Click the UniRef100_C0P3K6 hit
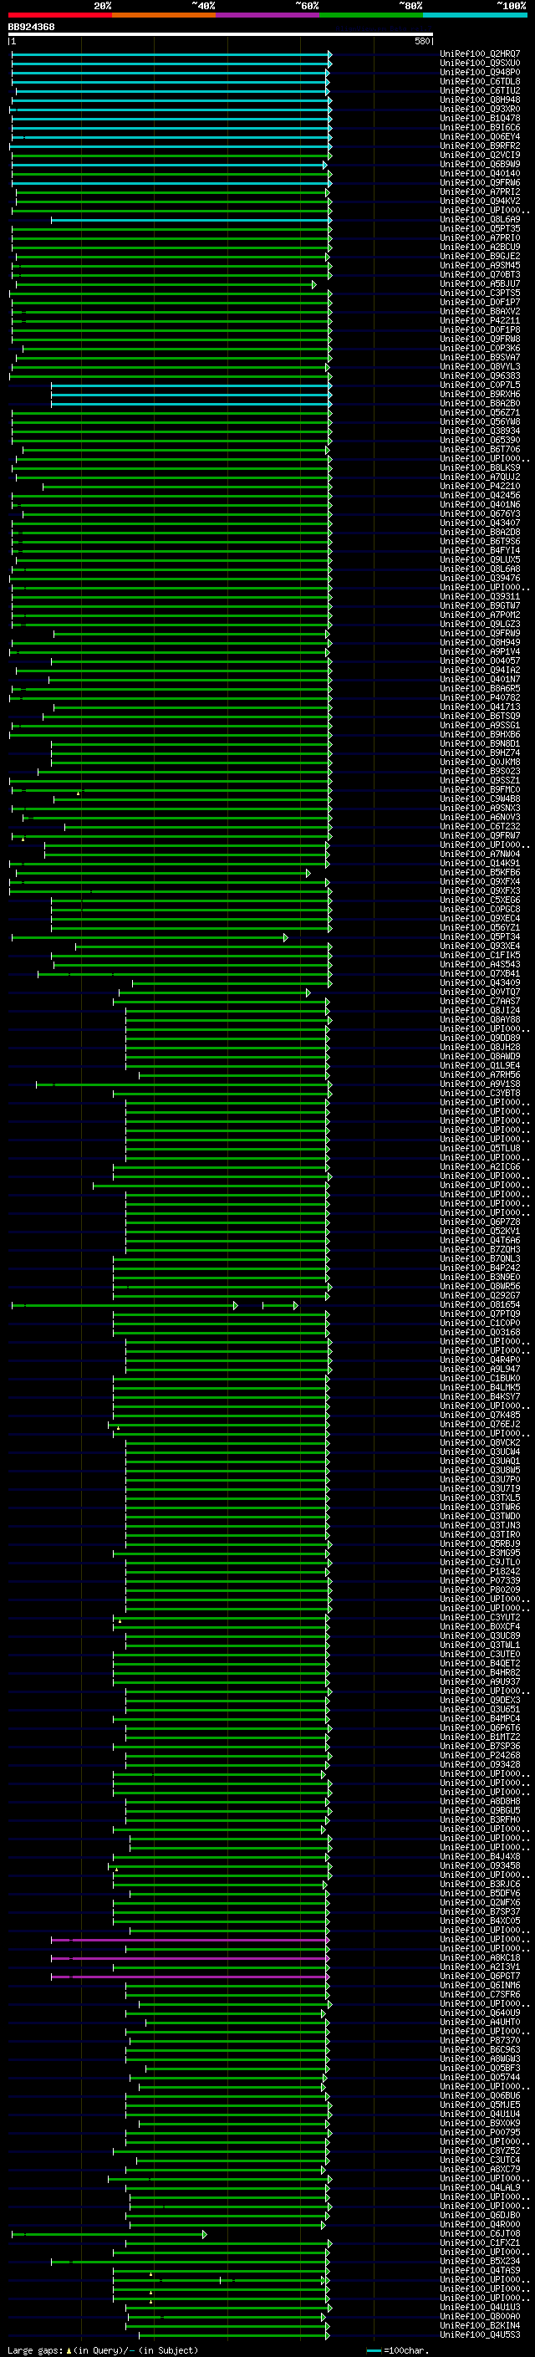Viewport: 535px width, 2357px height. click(480, 348)
